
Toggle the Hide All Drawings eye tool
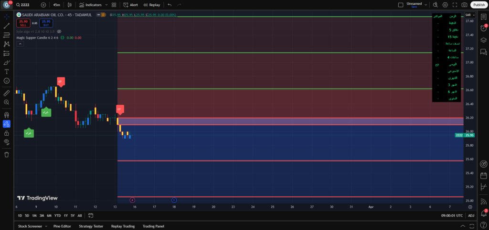tap(7, 142)
